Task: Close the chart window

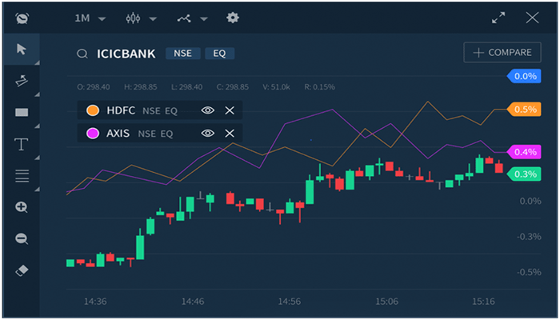Action: [x=532, y=18]
